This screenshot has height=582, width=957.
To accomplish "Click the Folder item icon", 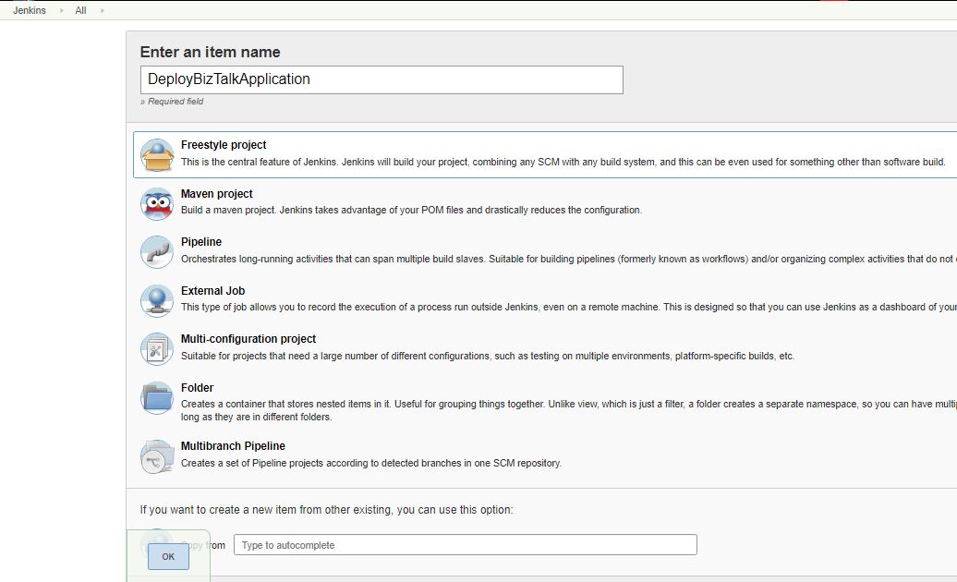I will point(157,398).
